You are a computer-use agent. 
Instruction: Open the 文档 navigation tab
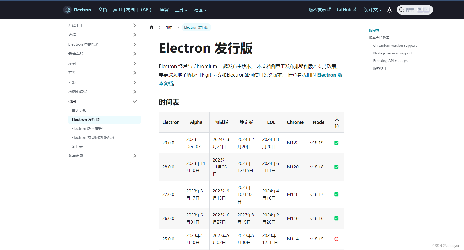[103, 10]
